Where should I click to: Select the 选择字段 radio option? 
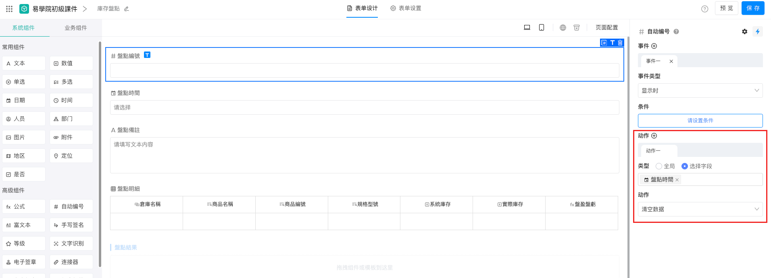pos(684,166)
